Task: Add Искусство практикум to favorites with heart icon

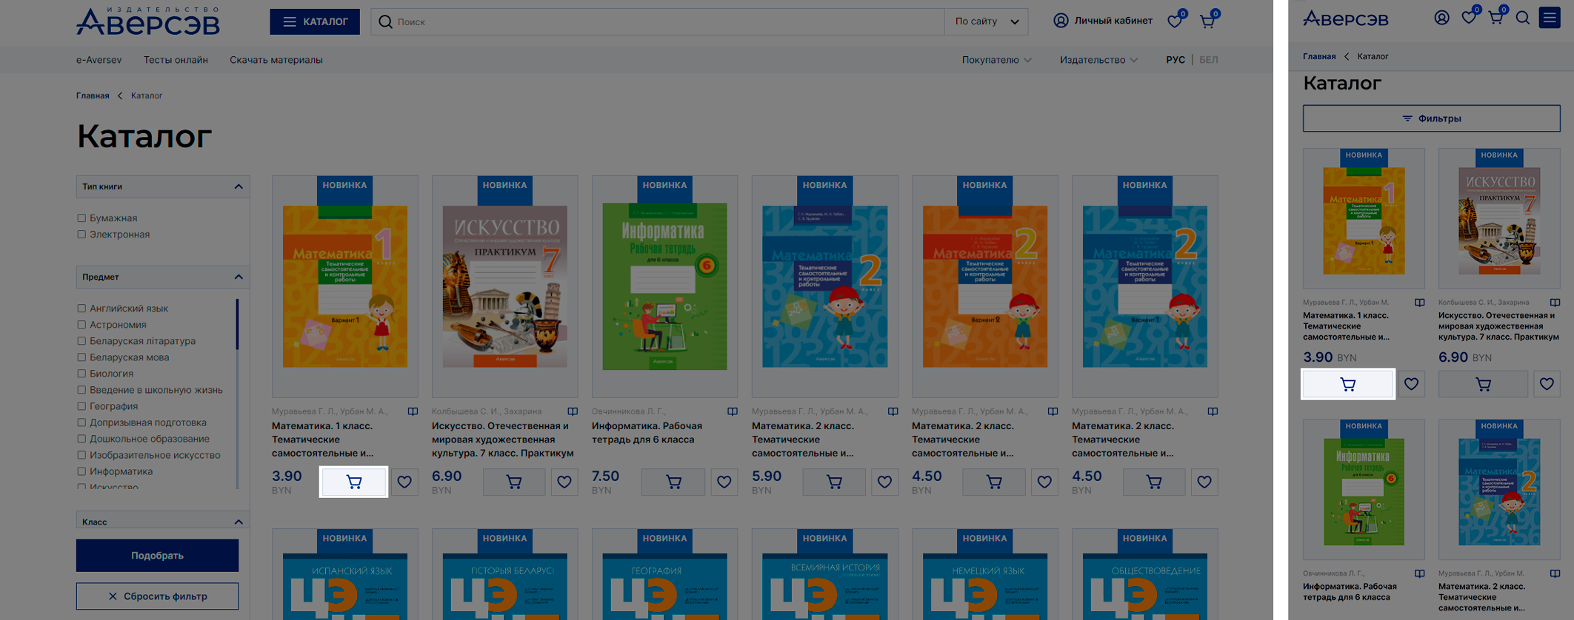Action: coord(564,482)
